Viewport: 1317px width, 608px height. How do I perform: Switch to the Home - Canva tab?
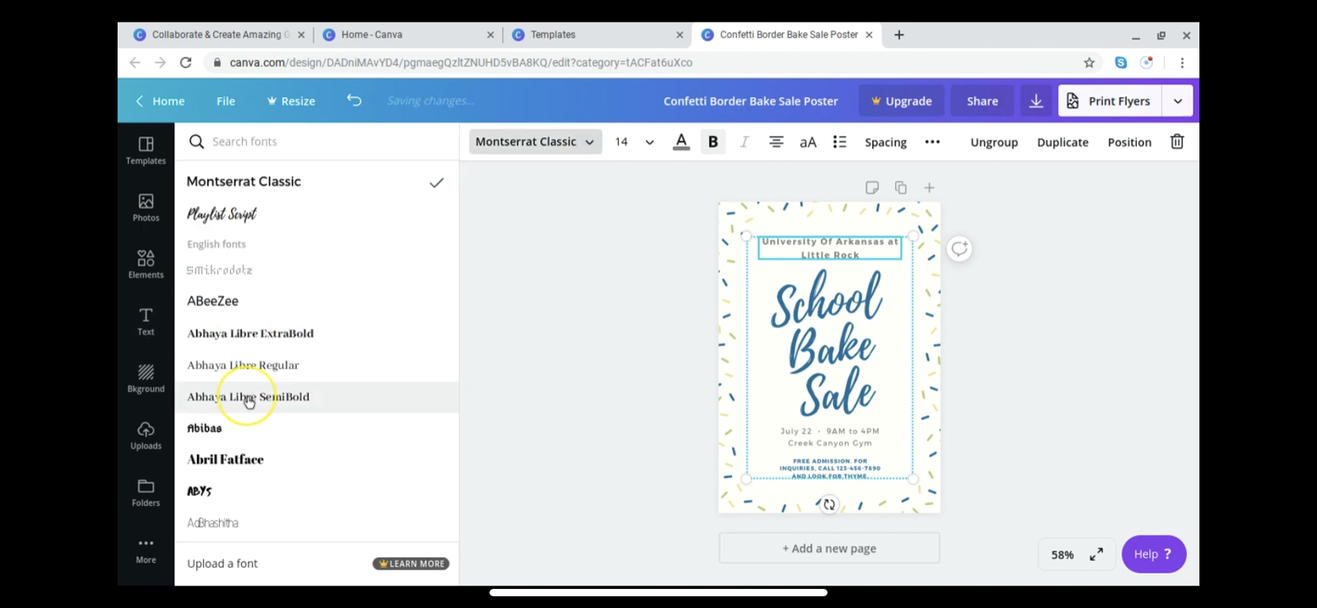click(x=409, y=35)
